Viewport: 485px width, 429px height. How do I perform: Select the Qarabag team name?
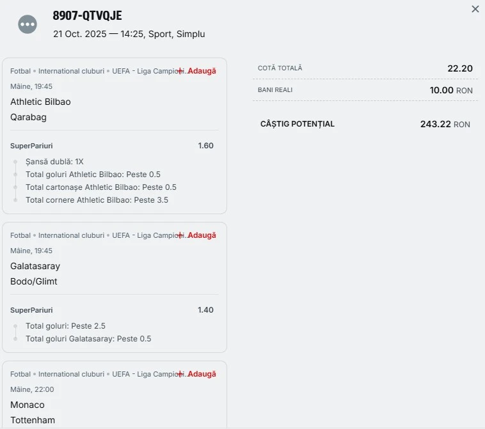click(28, 117)
